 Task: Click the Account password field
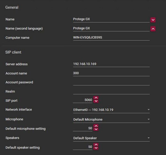111,82
